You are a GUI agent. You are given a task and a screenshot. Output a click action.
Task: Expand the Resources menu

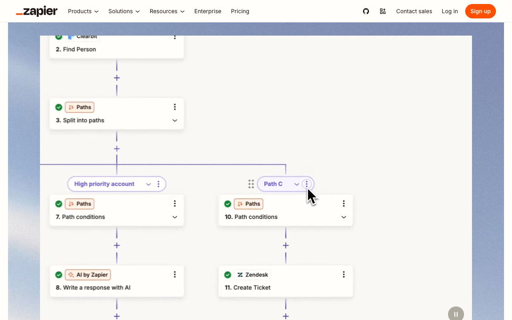(x=167, y=11)
